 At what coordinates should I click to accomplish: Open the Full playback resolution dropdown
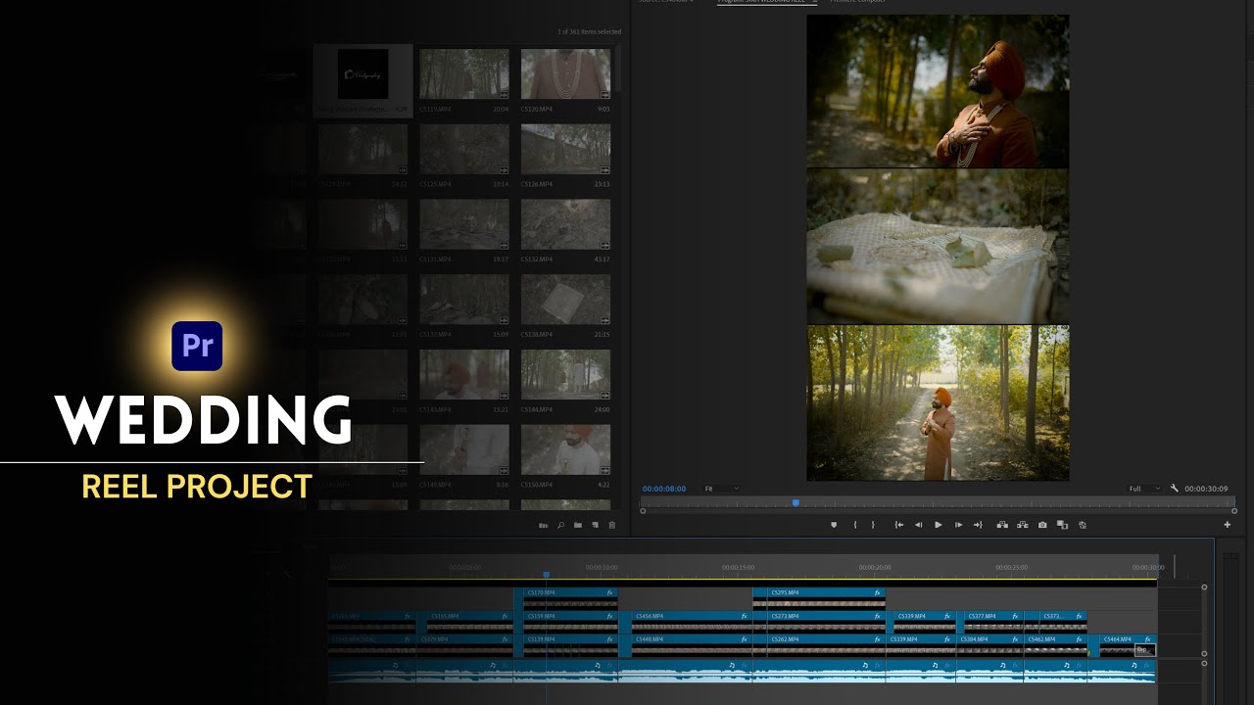[x=1144, y=489]
